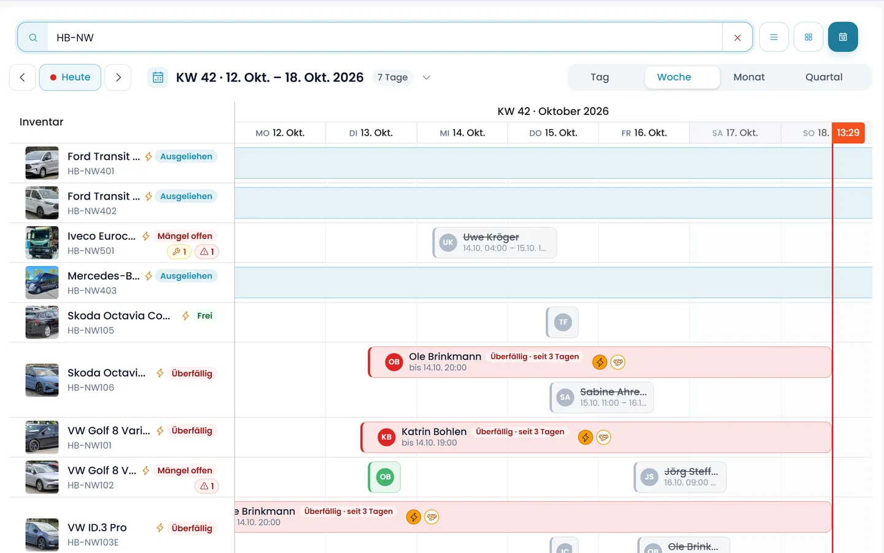
Task: Open the Iveco HB-NW501 truck thumbnail
Action: (x=42, y=243)
